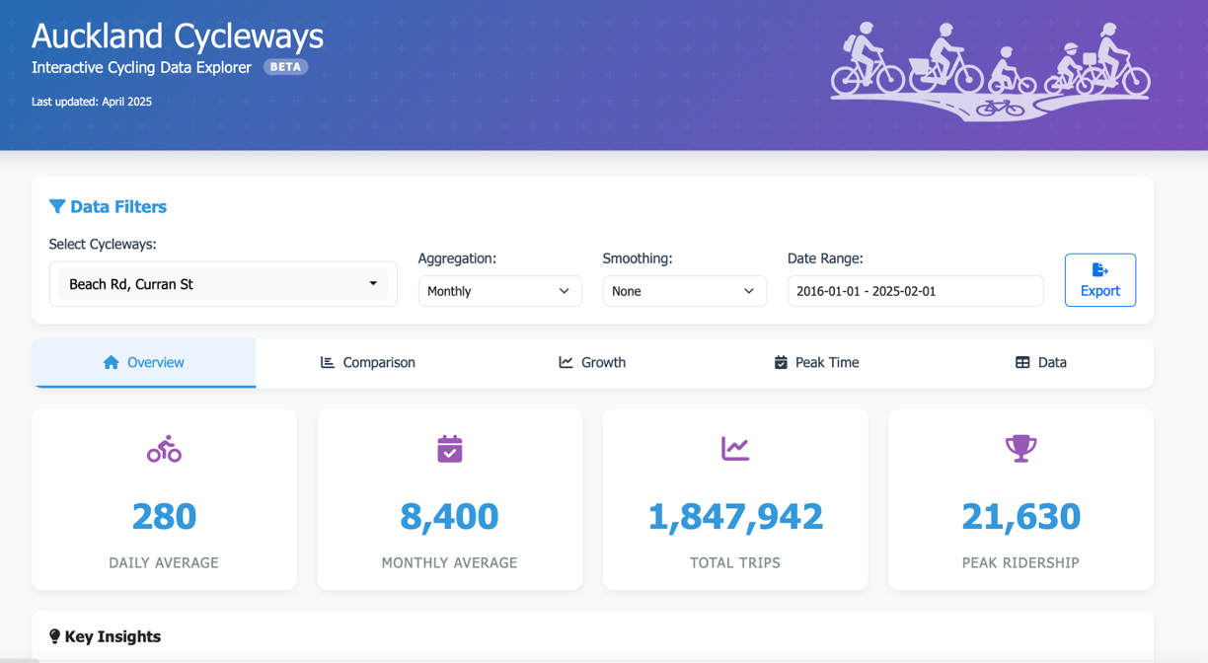Switch to the Comparison tab
This screenshot has width=1208, height=663.
[368, 362]
